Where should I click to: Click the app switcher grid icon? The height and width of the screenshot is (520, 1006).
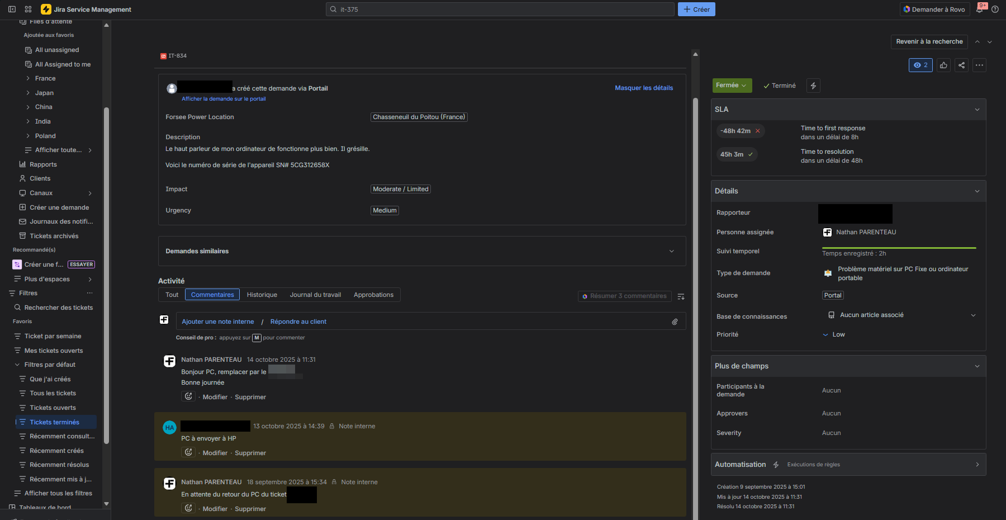click(x=28, y=10)
